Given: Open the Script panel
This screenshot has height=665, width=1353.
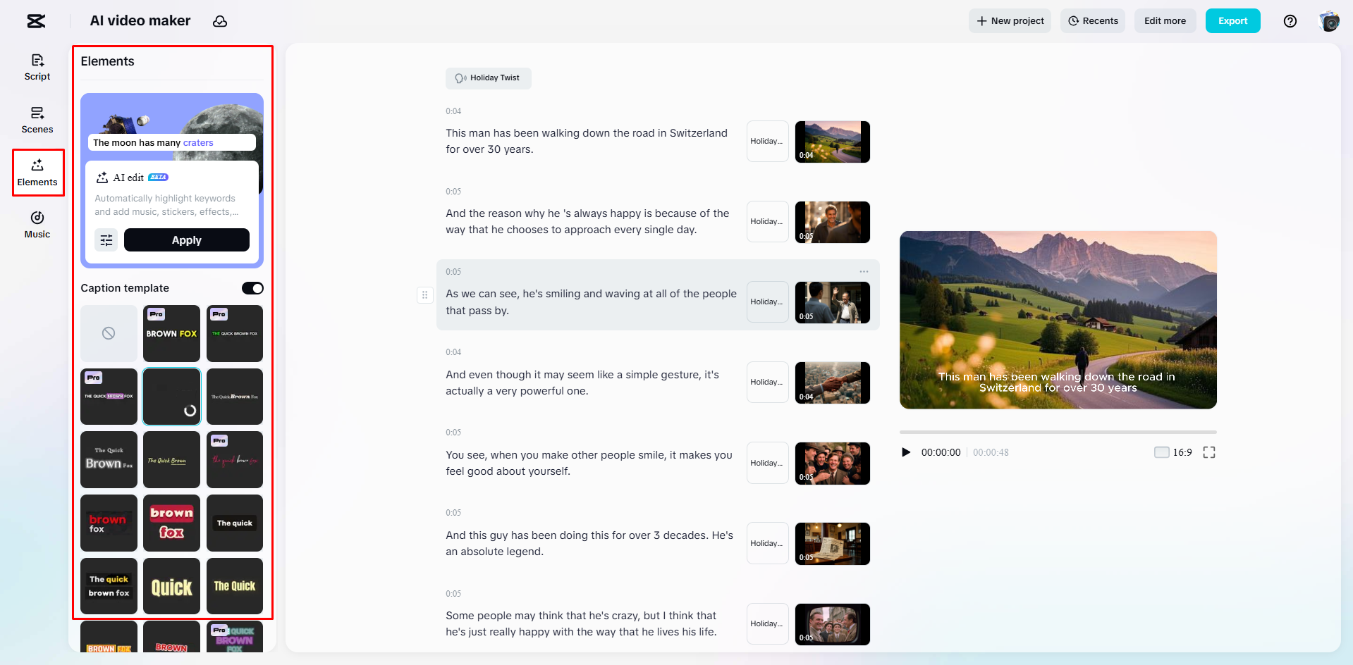Looking at the screenshot, I should (37, 68).
